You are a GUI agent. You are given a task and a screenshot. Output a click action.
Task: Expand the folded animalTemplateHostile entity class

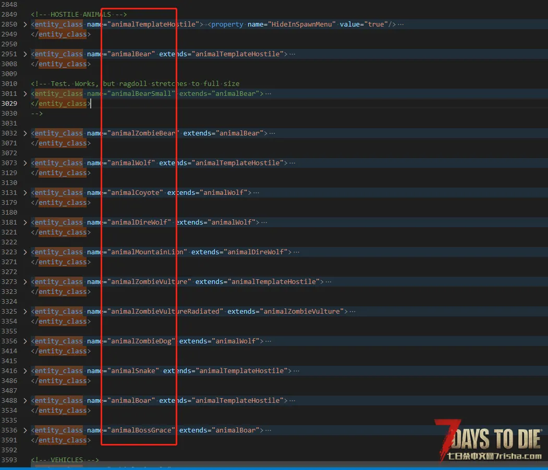(x=25, y=24)
